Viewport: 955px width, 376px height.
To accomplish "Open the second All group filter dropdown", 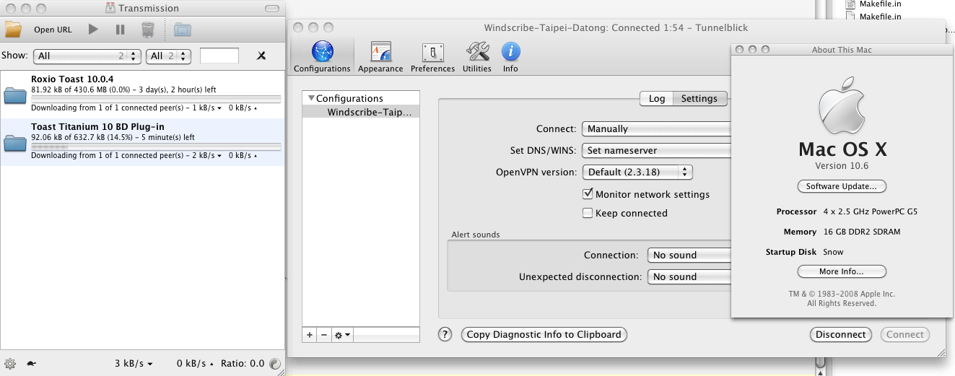I will click(x=168, y=56).
